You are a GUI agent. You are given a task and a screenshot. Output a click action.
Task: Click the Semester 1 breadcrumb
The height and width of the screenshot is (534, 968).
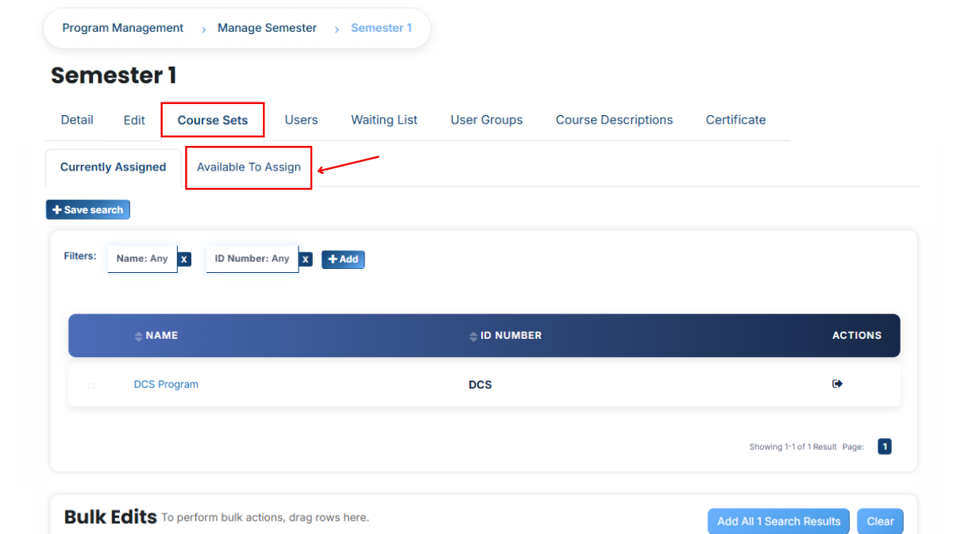(381, 28)
